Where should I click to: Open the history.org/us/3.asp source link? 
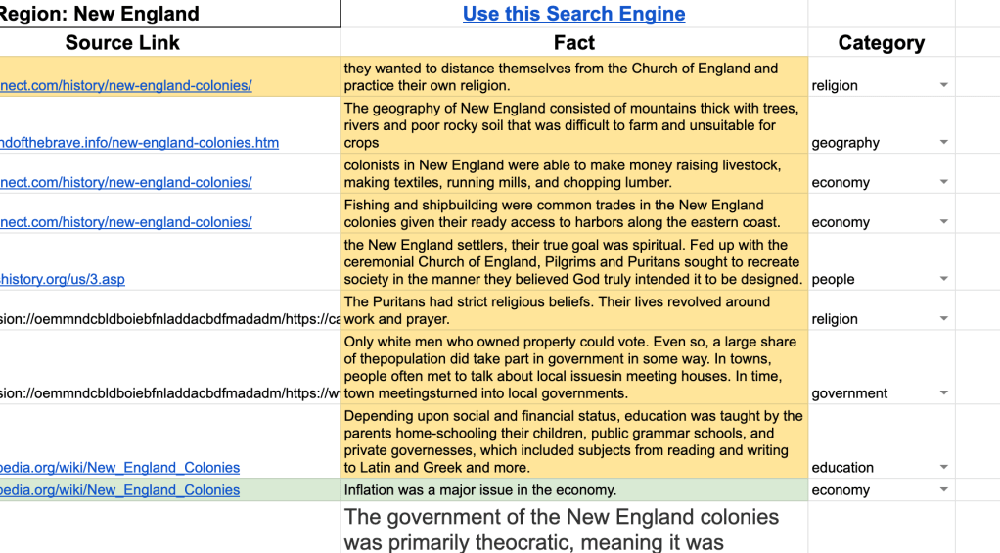click(x=63, y=280)
